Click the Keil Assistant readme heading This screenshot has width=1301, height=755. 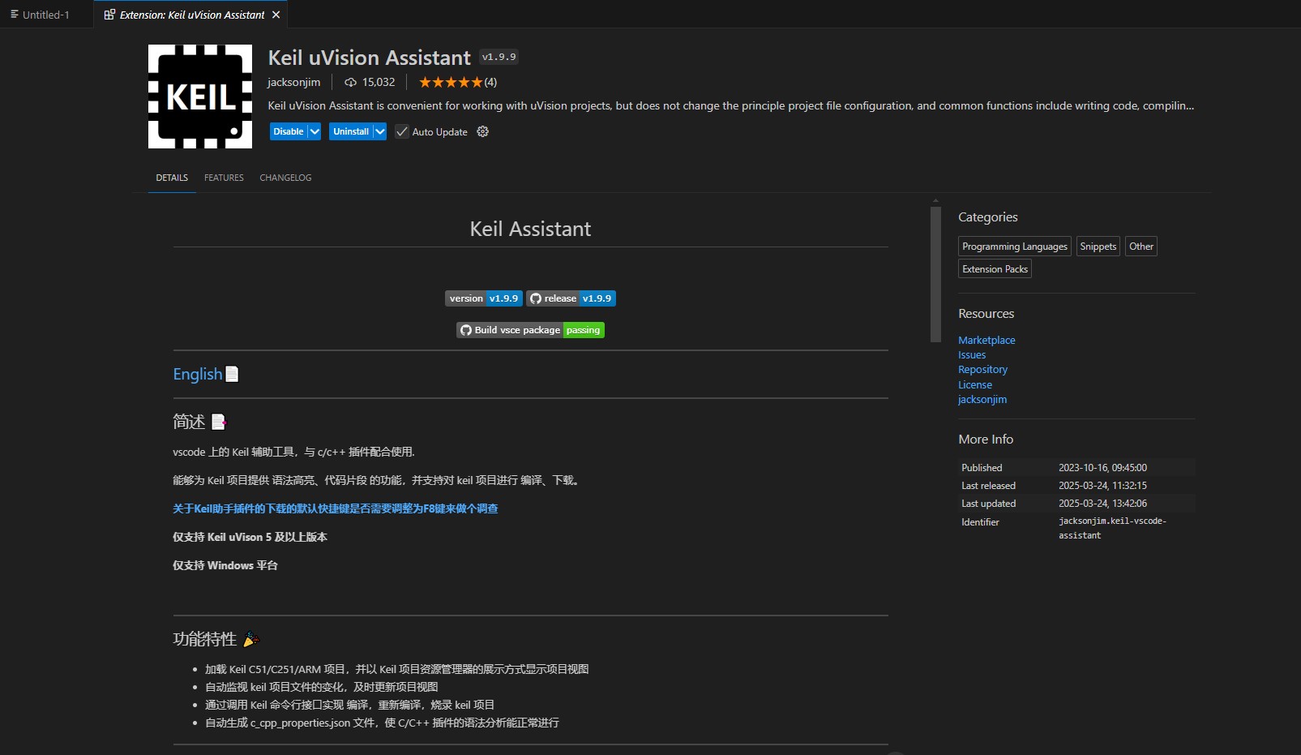pos(530,229)
